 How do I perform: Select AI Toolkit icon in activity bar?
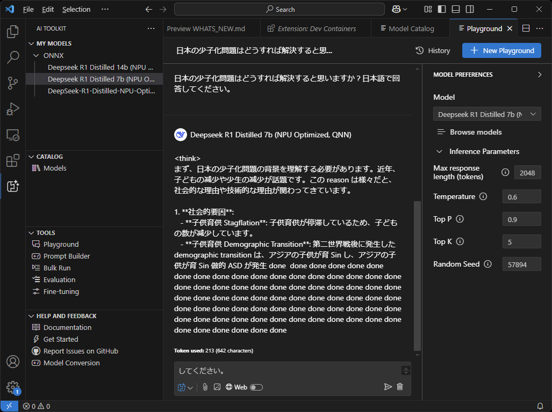(13, 186)
